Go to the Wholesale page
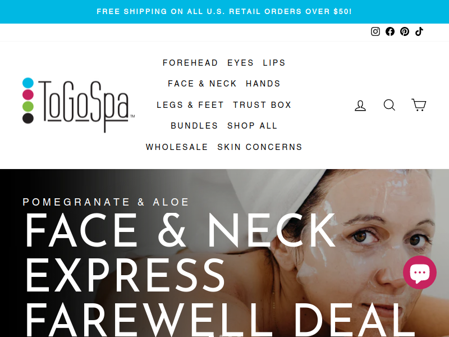The height and width of the screenshot is (337, 449). point(177,147)
